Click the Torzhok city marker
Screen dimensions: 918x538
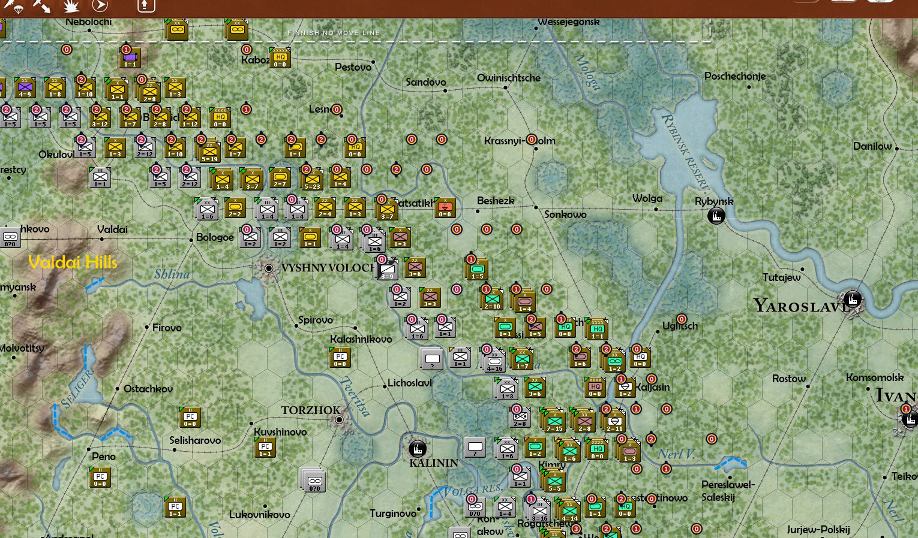click(339, 419)
